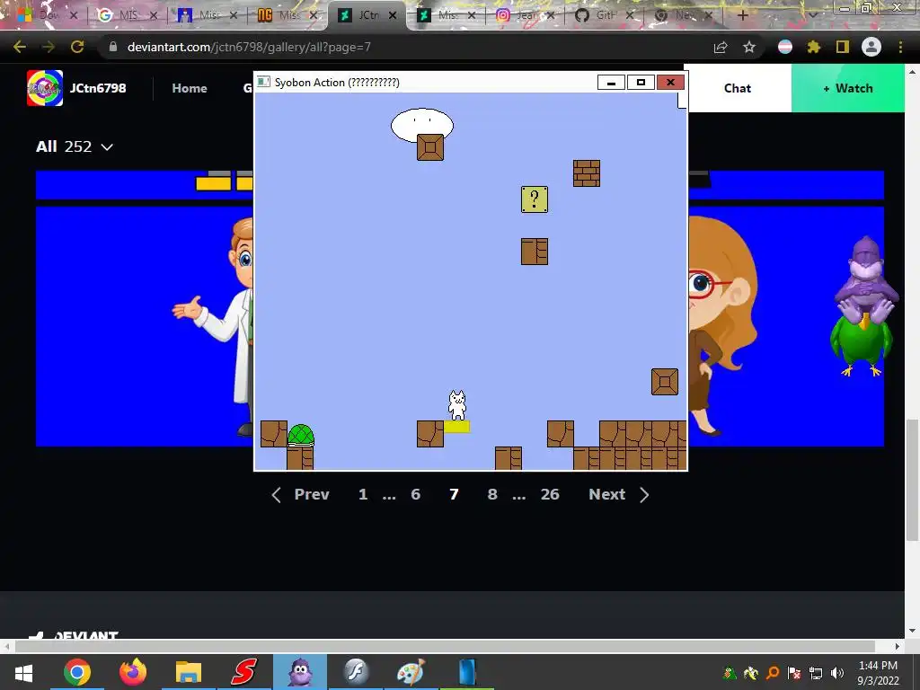Select gallery page 7
This screenshot has height=690, width=920.
(x=454, y=495)
